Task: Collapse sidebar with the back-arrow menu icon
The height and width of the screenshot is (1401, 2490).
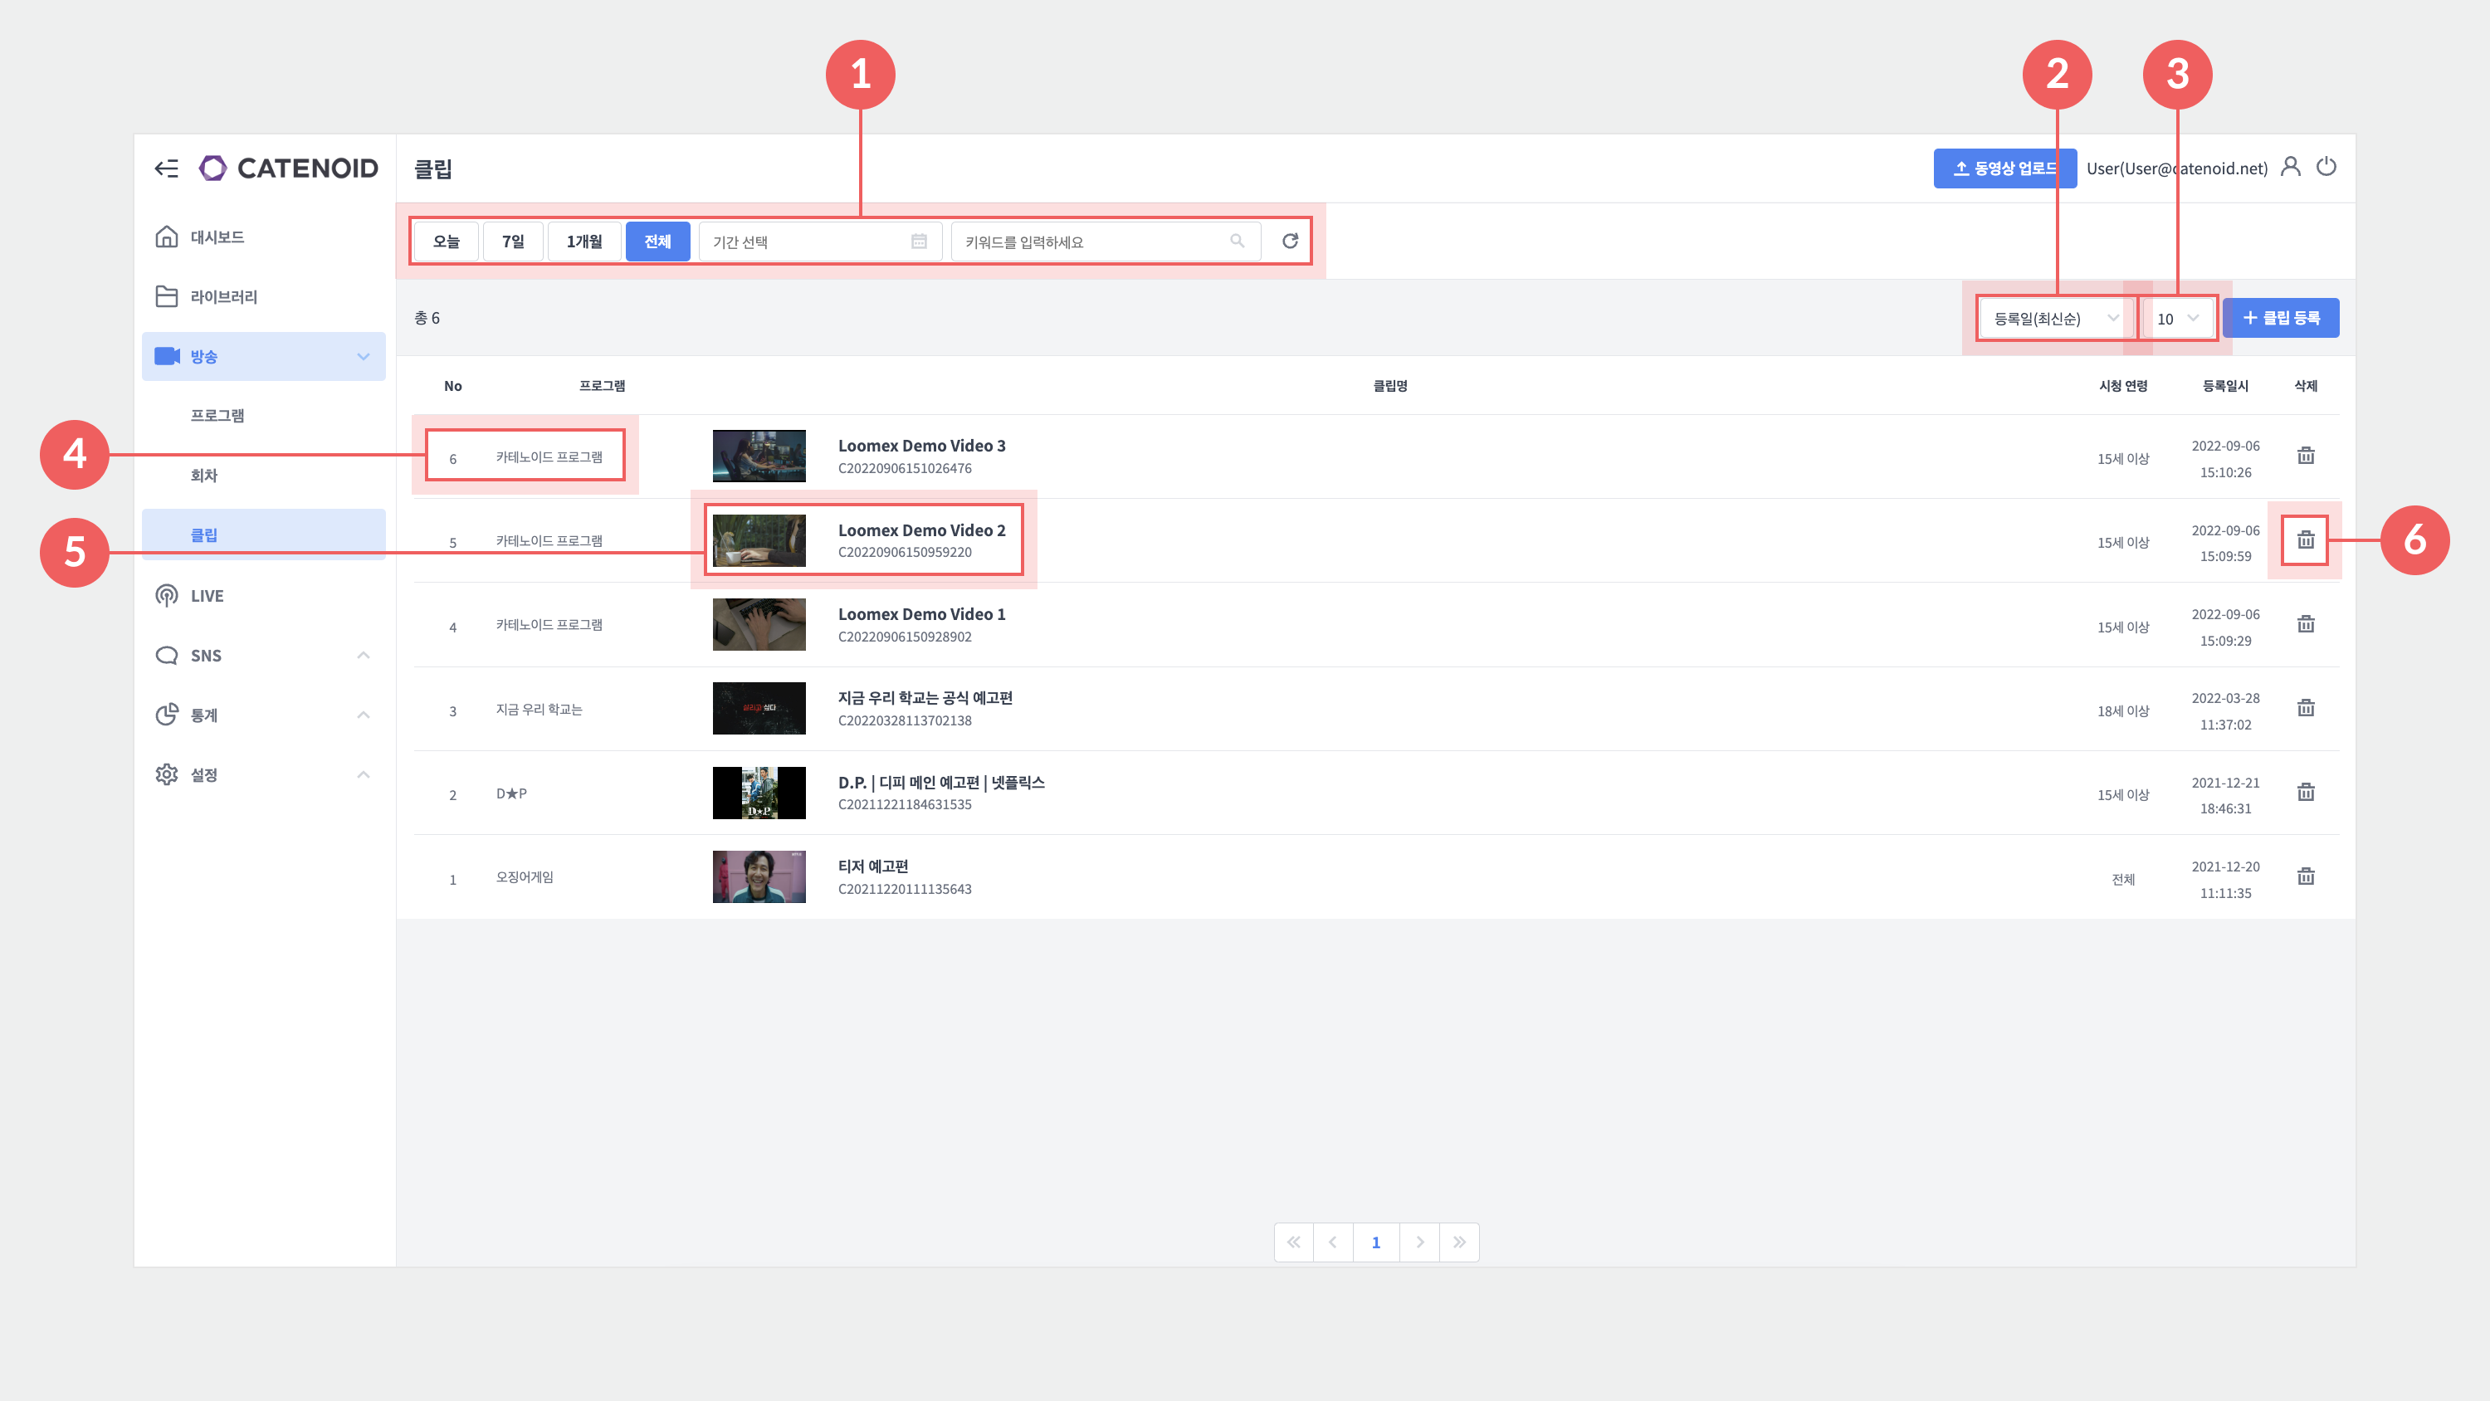Action: (x=166, y=168)
